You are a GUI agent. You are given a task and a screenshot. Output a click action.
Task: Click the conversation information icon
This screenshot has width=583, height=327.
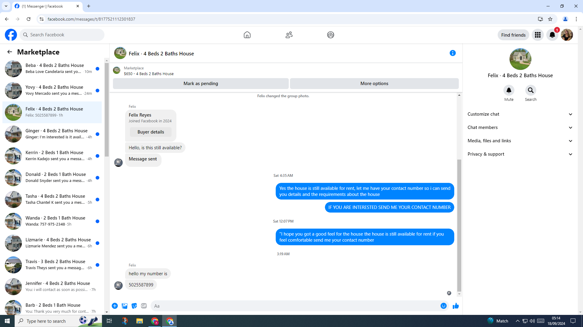[452, 53]
